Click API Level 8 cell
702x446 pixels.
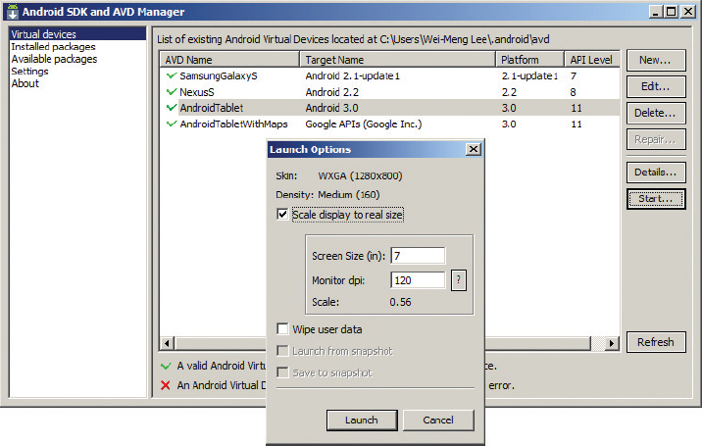tap(573, 92)
